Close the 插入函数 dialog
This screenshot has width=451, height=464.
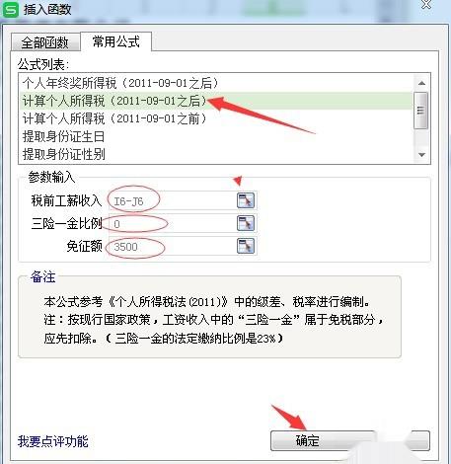point(426,5)
